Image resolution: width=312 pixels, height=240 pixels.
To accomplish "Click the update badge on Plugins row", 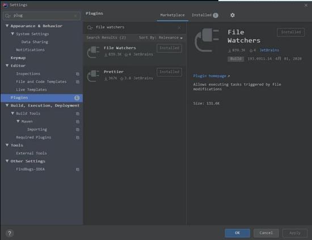I will pyautogui.click(x=77, y=98).
